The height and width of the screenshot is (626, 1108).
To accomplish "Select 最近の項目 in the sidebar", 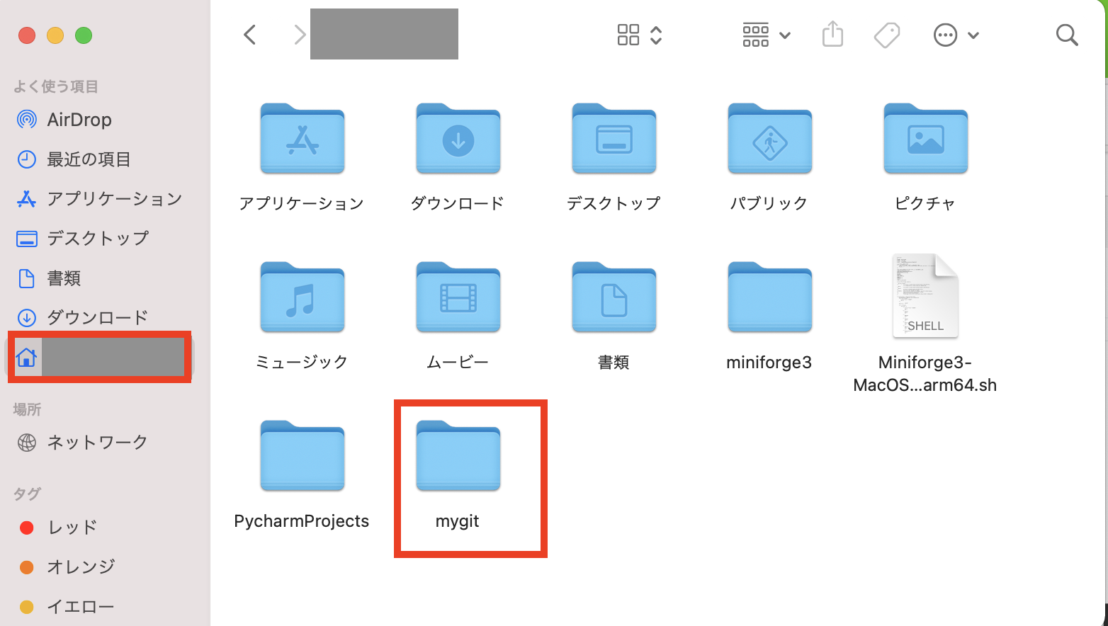I will point(88,159).
